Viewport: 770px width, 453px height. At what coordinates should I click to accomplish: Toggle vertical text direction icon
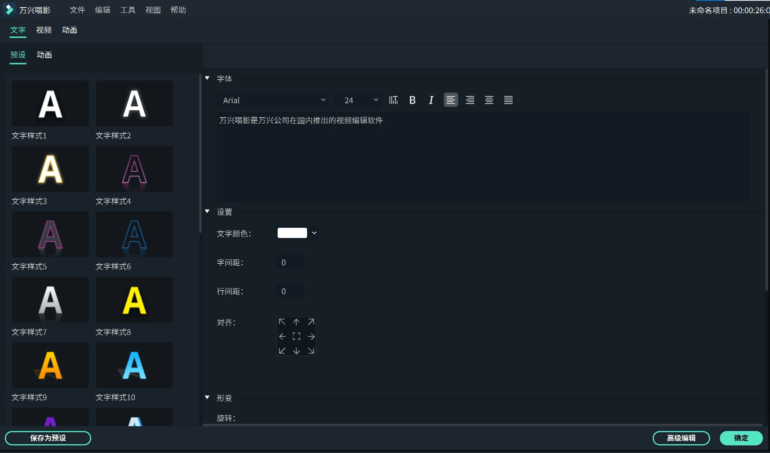[x=393, y=100]
